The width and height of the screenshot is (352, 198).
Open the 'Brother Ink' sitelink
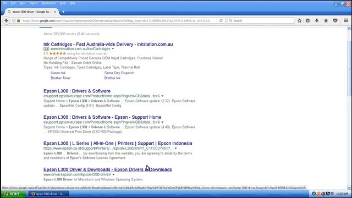(112, 78)
